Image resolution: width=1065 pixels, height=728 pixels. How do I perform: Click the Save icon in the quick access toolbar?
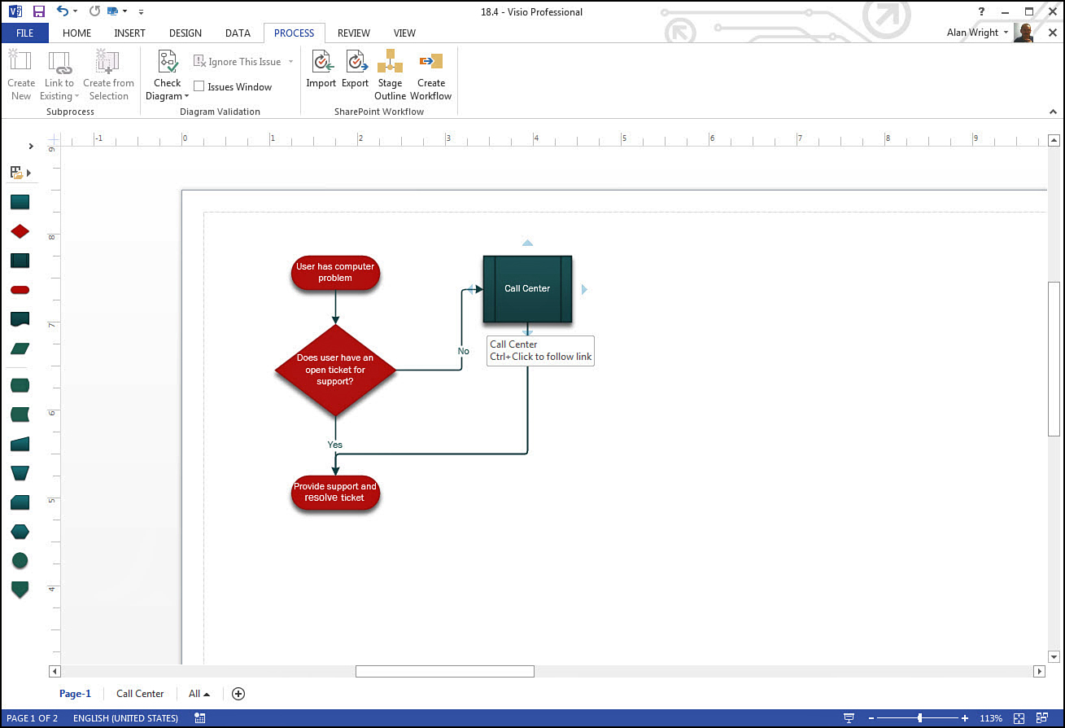click(38, 11)
